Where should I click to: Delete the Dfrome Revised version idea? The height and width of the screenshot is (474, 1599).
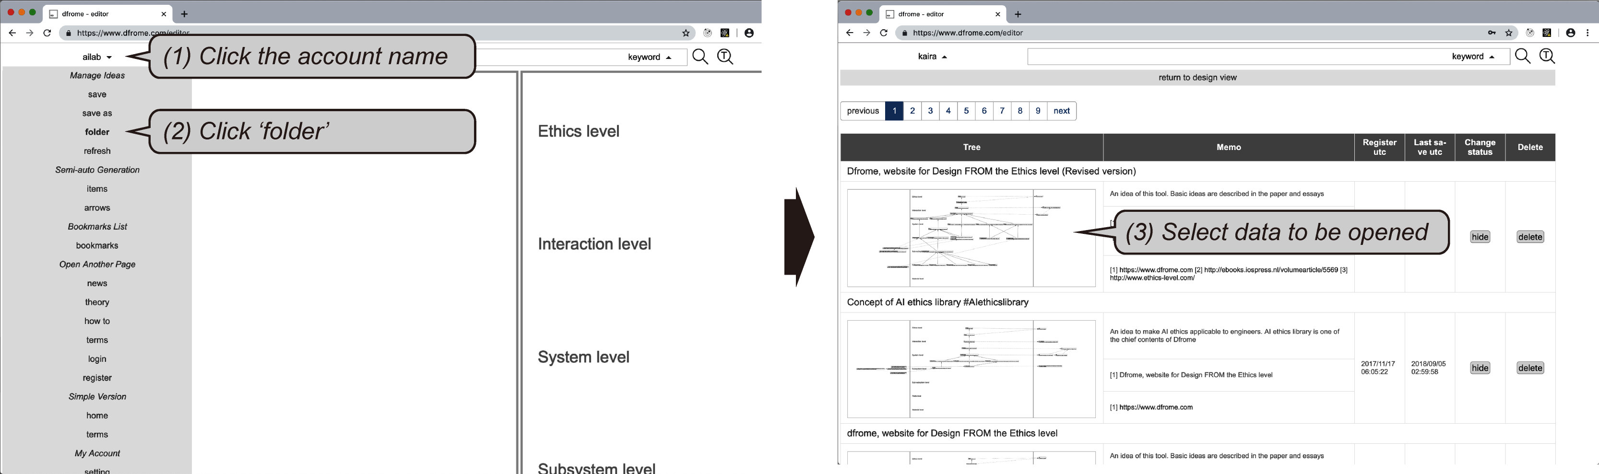(1530, 237)
